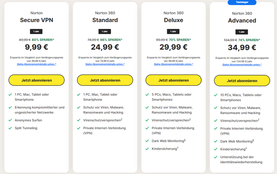Viewport: 277px width, 174px height.
Task: Click the checkmark beside Anonymes Surfen
Action: point(10,120)
